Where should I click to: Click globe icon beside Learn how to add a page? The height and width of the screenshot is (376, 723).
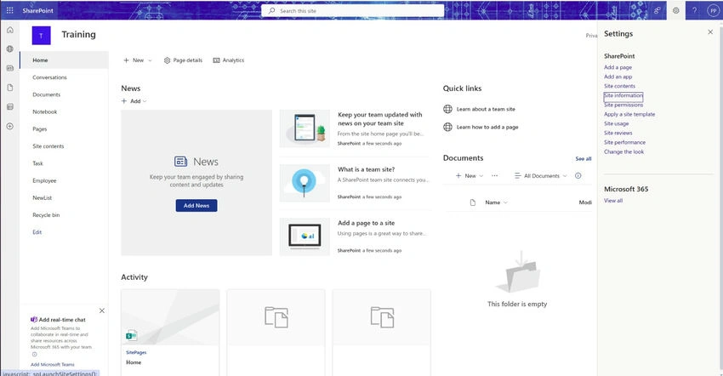coord(447,127)
